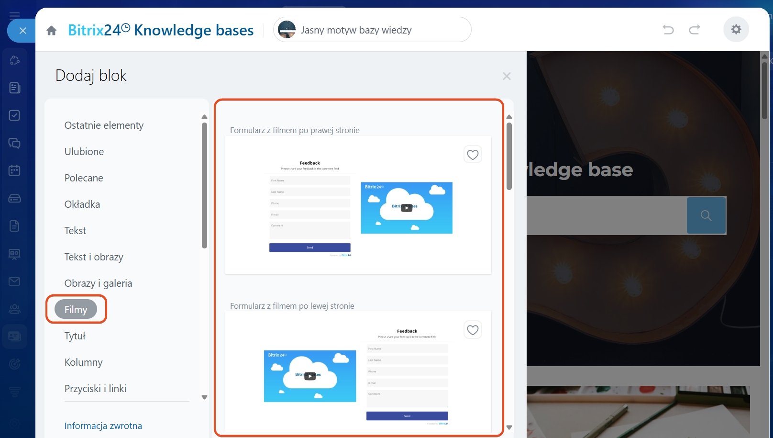The width and height of the screenshot is (773, 438).
Task: Choose Formularz z filmem po prawej stronie preview
Action: [x=358, y=205]
